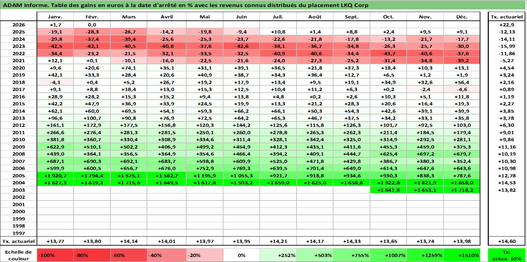Select the 1997 row label
Image resolution: width=527 pixels, height=262 pixels.
point(18,233)
